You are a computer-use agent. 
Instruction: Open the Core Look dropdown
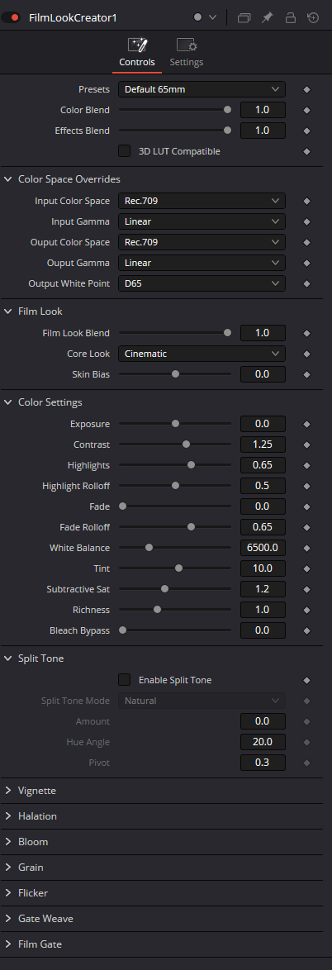[202, 354]
